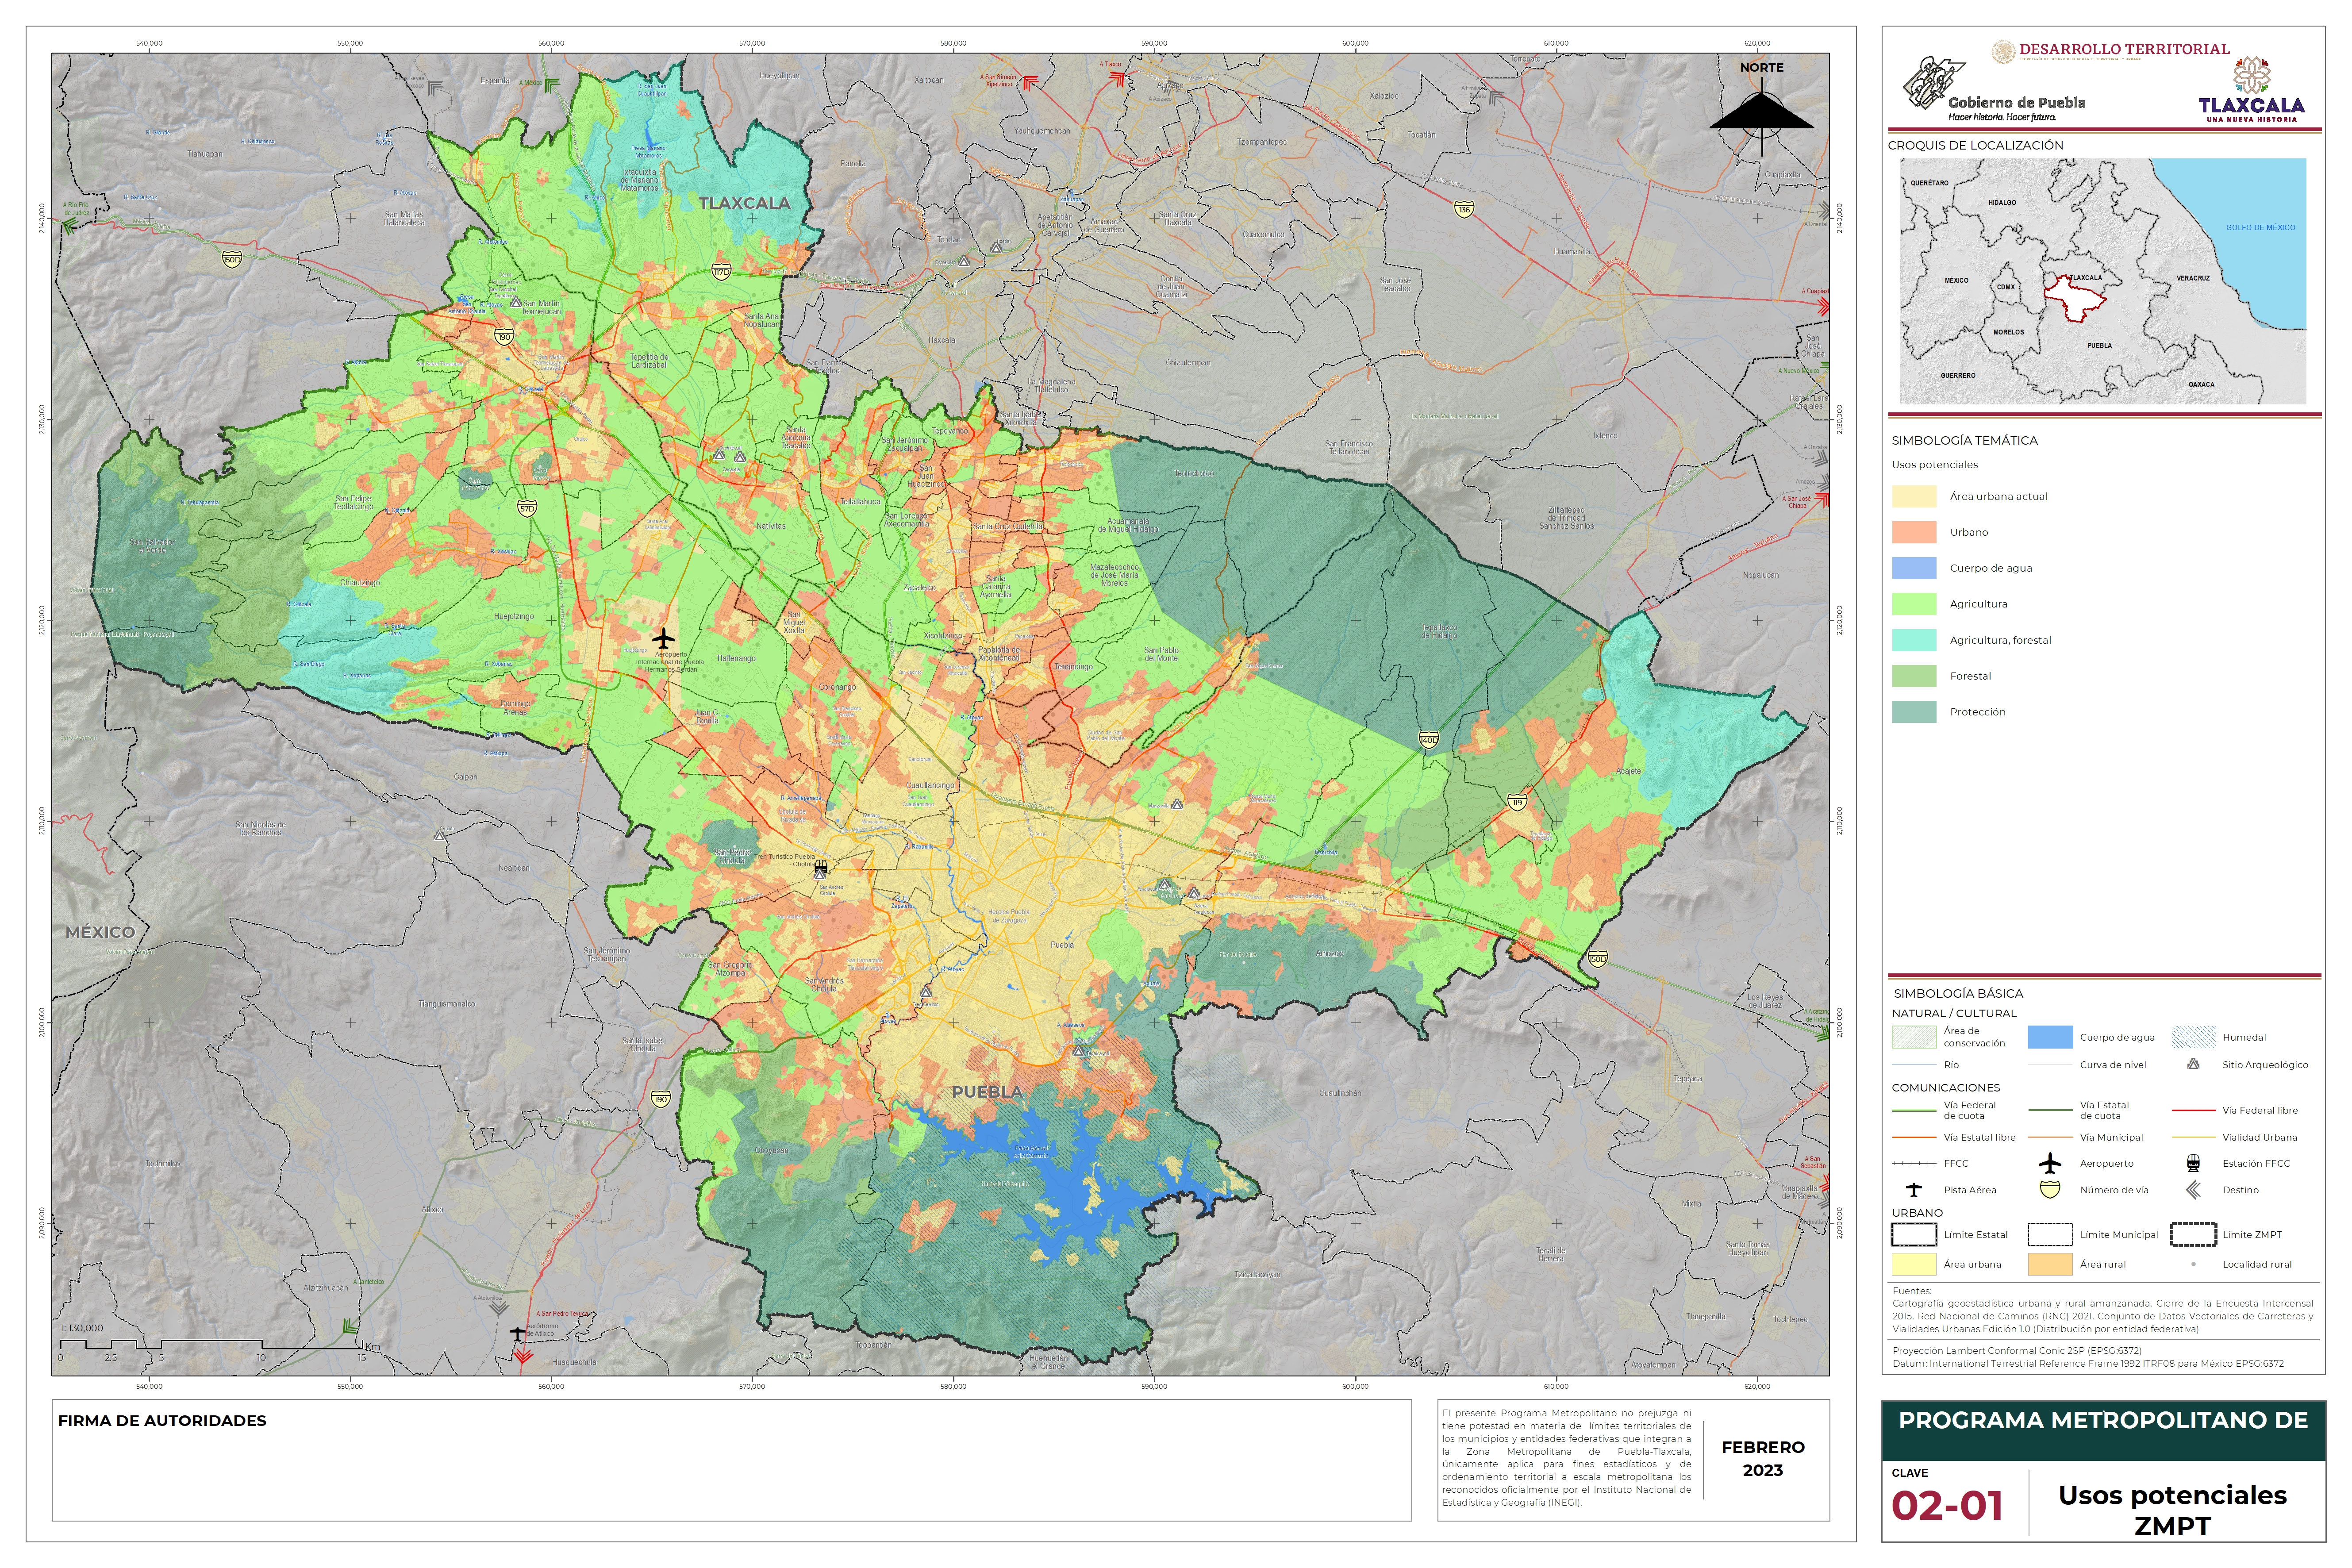Click the Pista Aérea icon in legend
Image resolution: width=2352 pixels, height=1568 pixels.
coord(1914,1190)
